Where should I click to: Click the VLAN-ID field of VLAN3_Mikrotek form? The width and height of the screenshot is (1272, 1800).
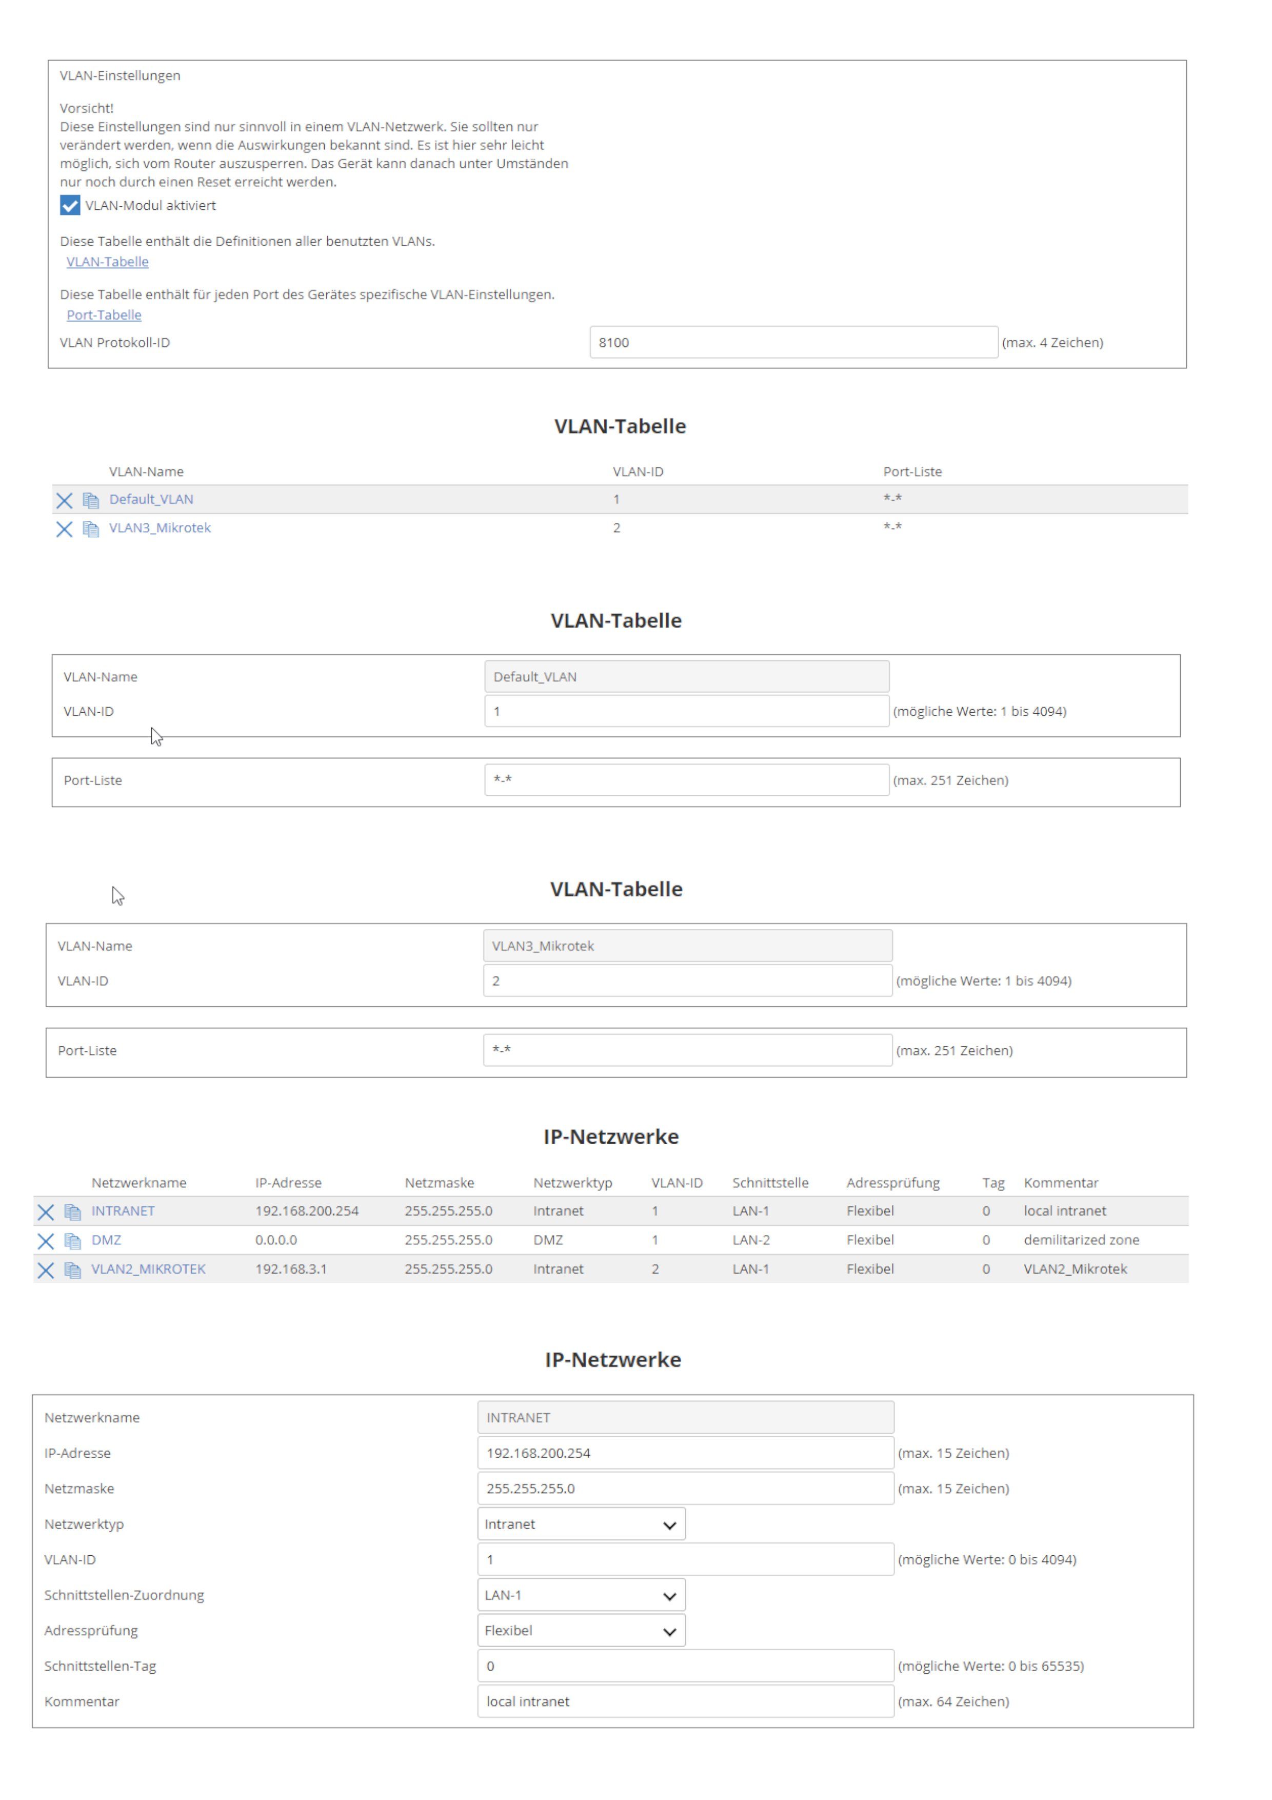(687, 981)
